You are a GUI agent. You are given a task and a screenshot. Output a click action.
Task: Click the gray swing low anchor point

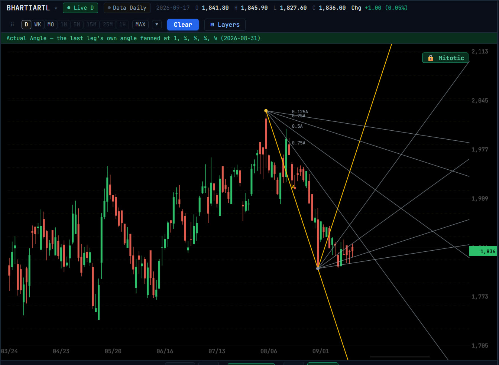(x=318, y=268)
